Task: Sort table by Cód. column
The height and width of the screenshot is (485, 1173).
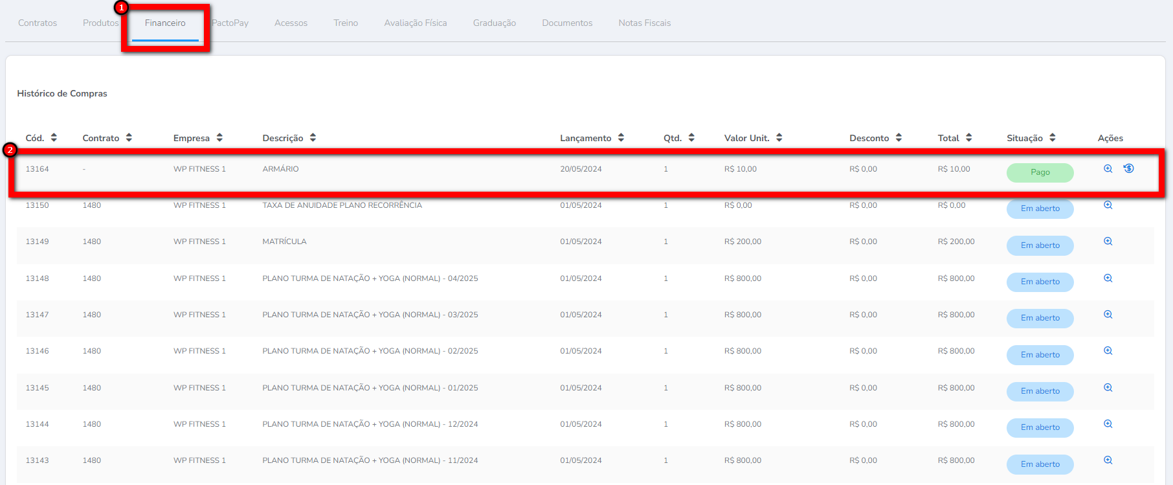Action: tap(54, 138)
